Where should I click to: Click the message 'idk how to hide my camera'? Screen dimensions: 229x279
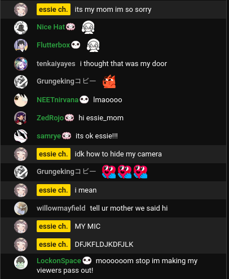(118, 154)
